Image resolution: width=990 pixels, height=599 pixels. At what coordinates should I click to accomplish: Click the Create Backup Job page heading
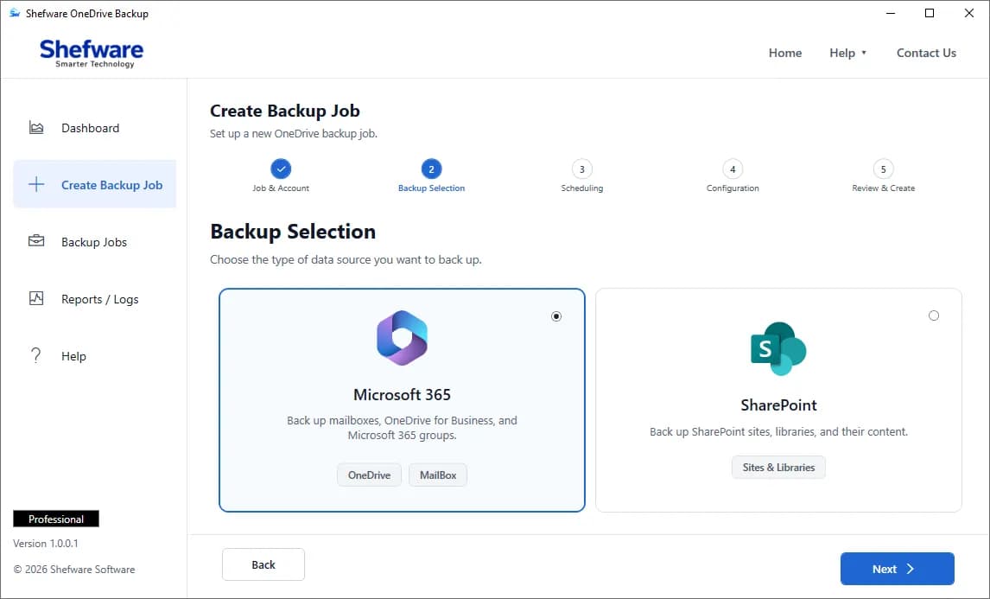(285, 111)
